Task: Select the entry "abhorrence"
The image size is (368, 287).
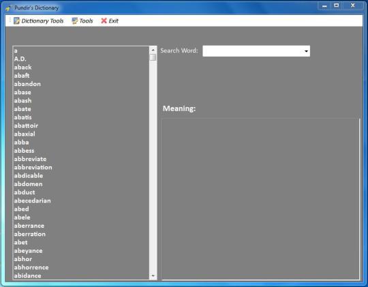Action: [x=31, y=267]
